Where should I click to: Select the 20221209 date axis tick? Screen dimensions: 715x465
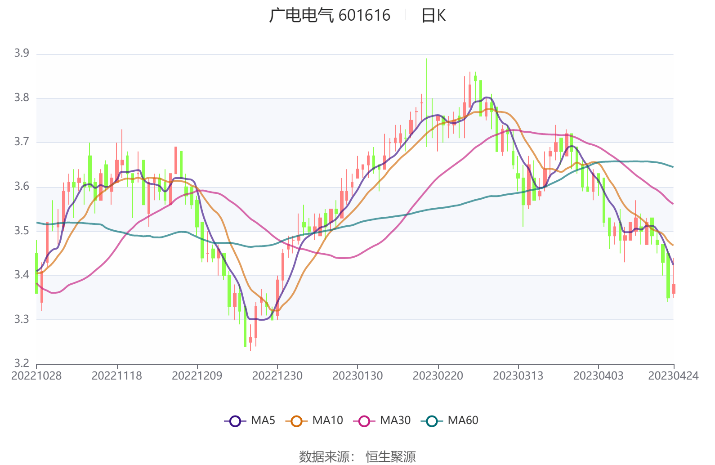(x=197, y=376)
